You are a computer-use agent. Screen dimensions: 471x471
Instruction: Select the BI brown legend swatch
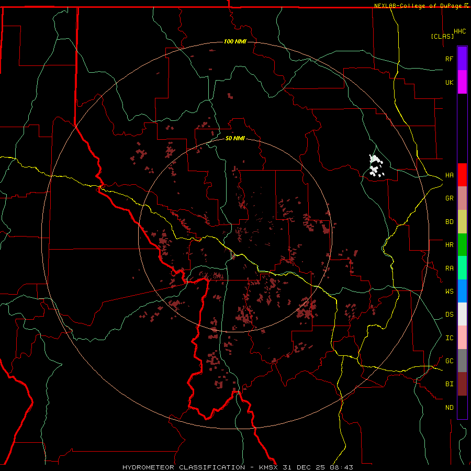coord(462,384)
